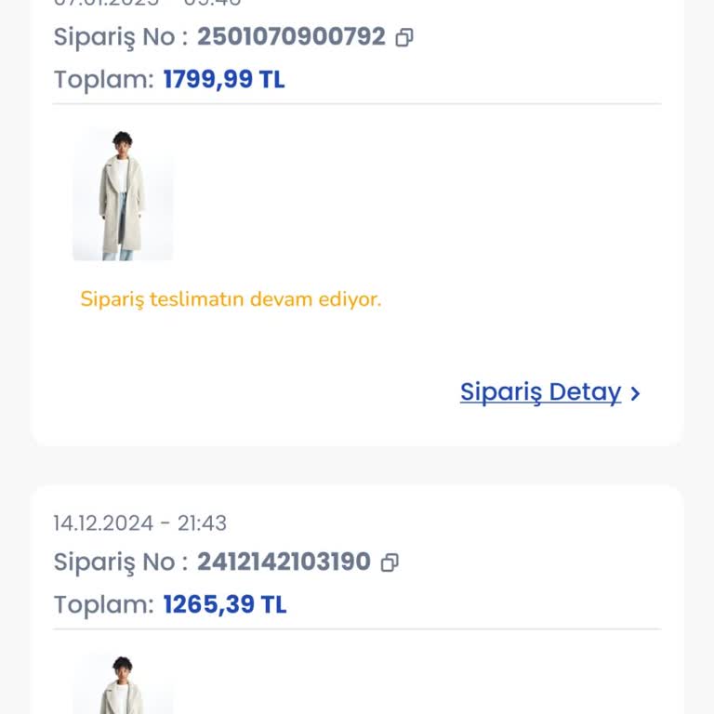Open the Sipariş Detay link
This screenshot has height=714, width=714.
[540, 392]
